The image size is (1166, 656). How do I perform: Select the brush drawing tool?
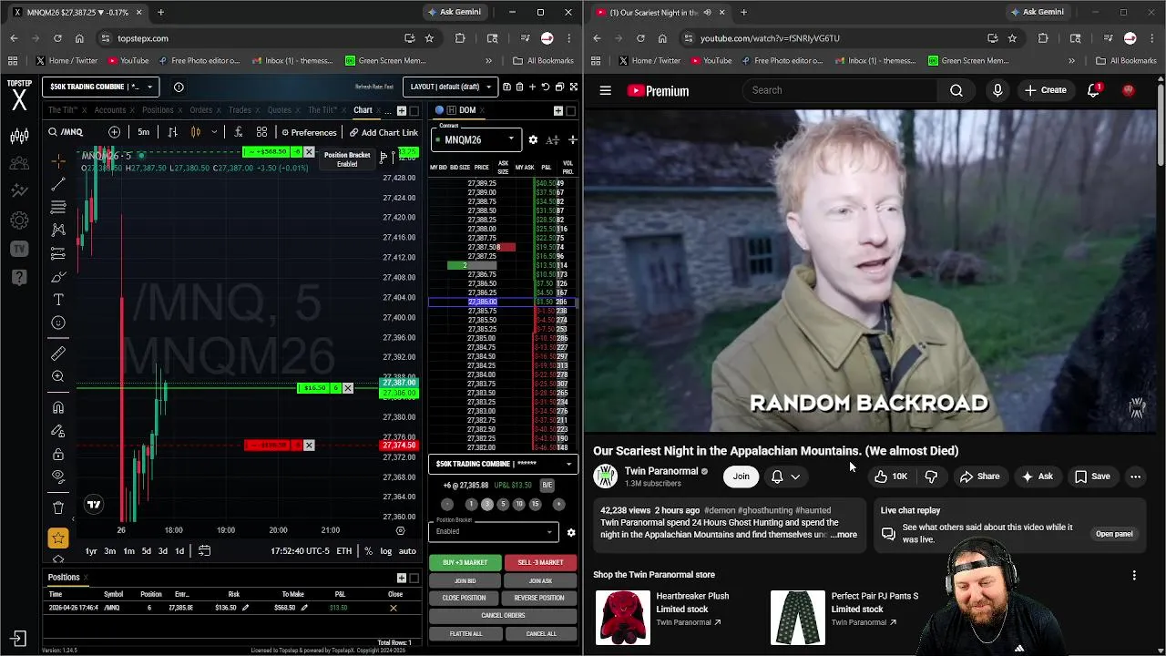(x=58, y=277)
